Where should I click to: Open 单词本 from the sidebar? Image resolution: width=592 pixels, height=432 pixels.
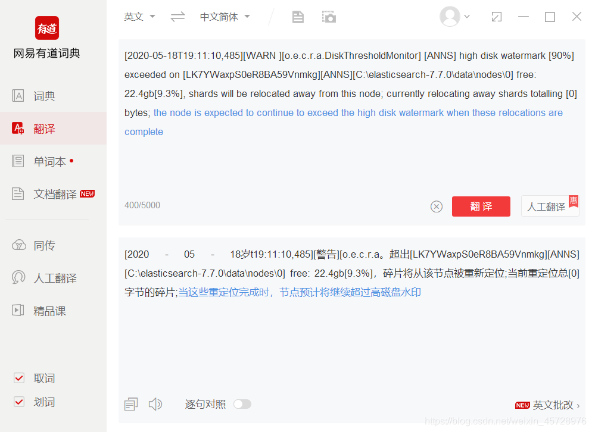pyautogui.click(x=42, y=161)
